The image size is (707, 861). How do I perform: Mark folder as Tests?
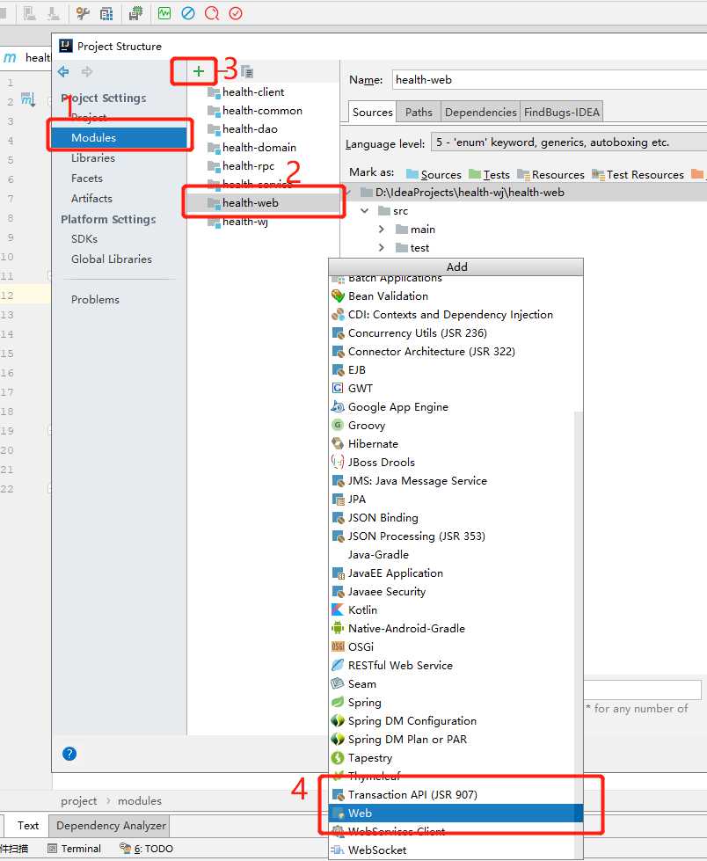click(489, 175)
